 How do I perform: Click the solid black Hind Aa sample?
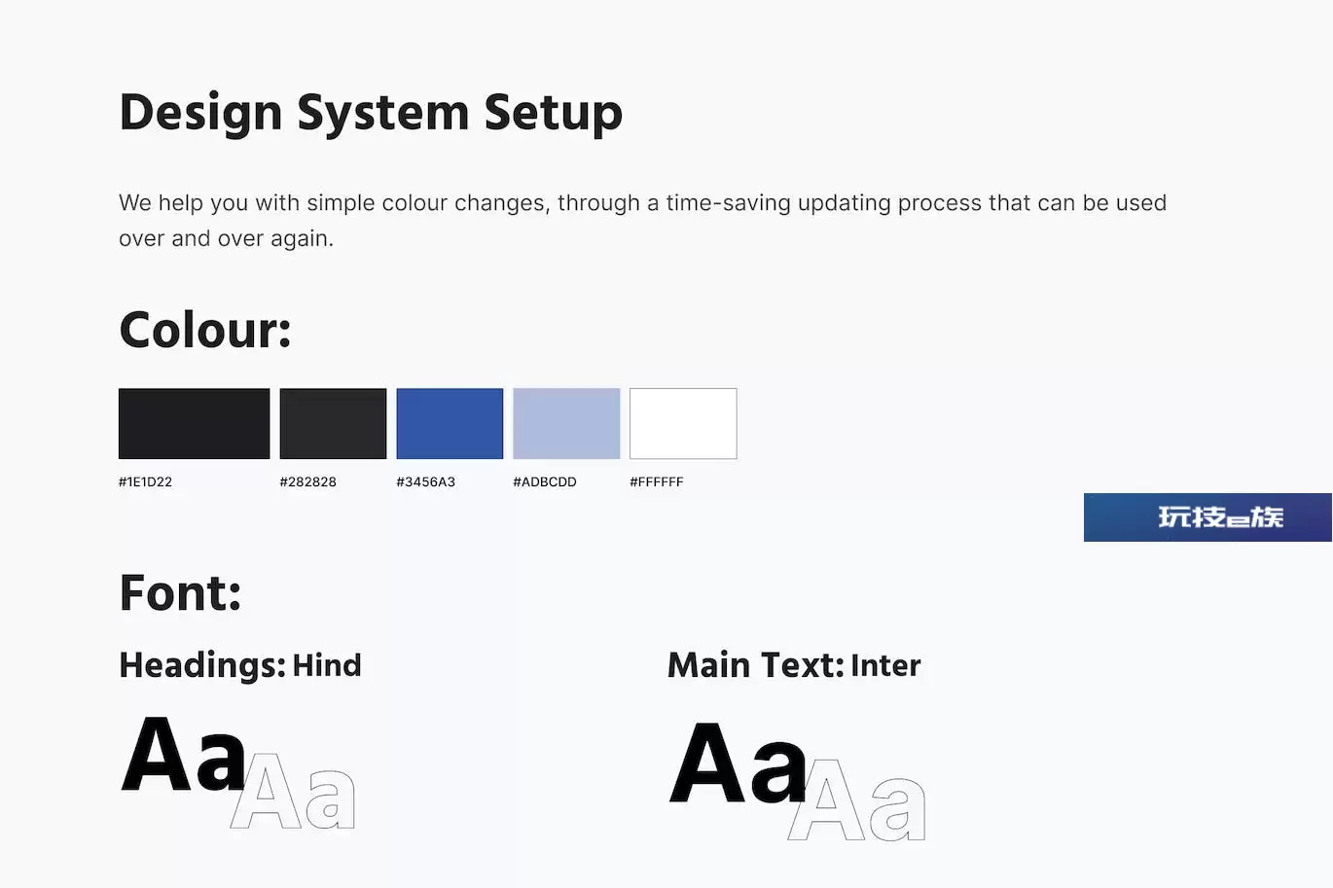[x=184, y=755]
